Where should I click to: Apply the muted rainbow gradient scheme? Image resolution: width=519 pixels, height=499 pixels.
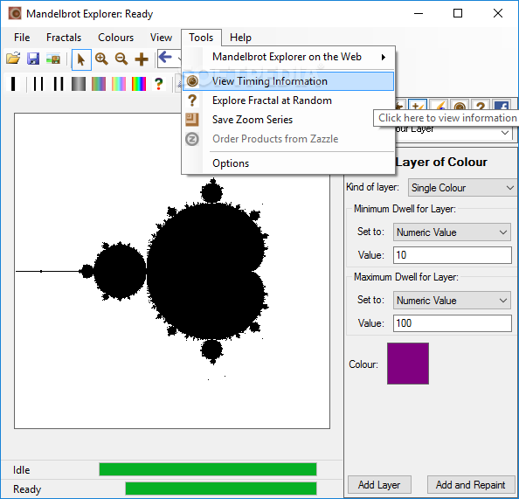click(99, 84)
